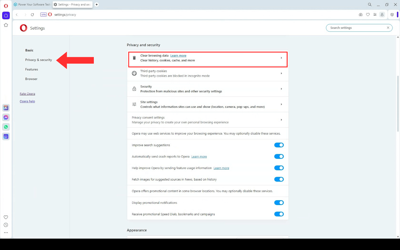Image resolution: width=400 pixels, height=250 pixels.
Task: Click the vertical page scrollbar
Action: (x=398, y=104)
